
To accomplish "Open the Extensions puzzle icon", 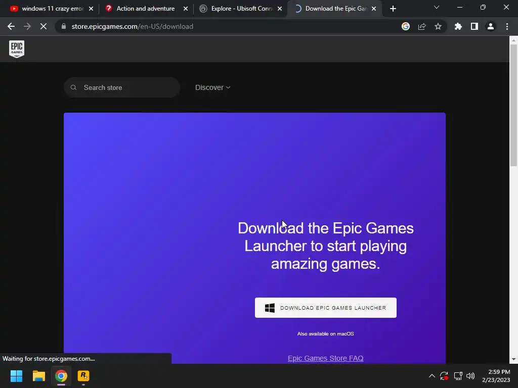I will pos(458,26).
